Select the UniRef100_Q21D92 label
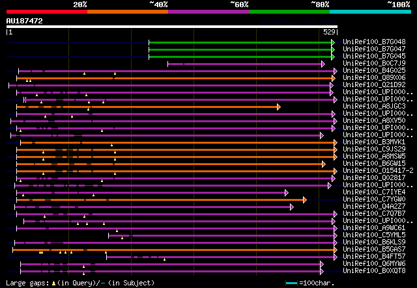 coord(374,85)
